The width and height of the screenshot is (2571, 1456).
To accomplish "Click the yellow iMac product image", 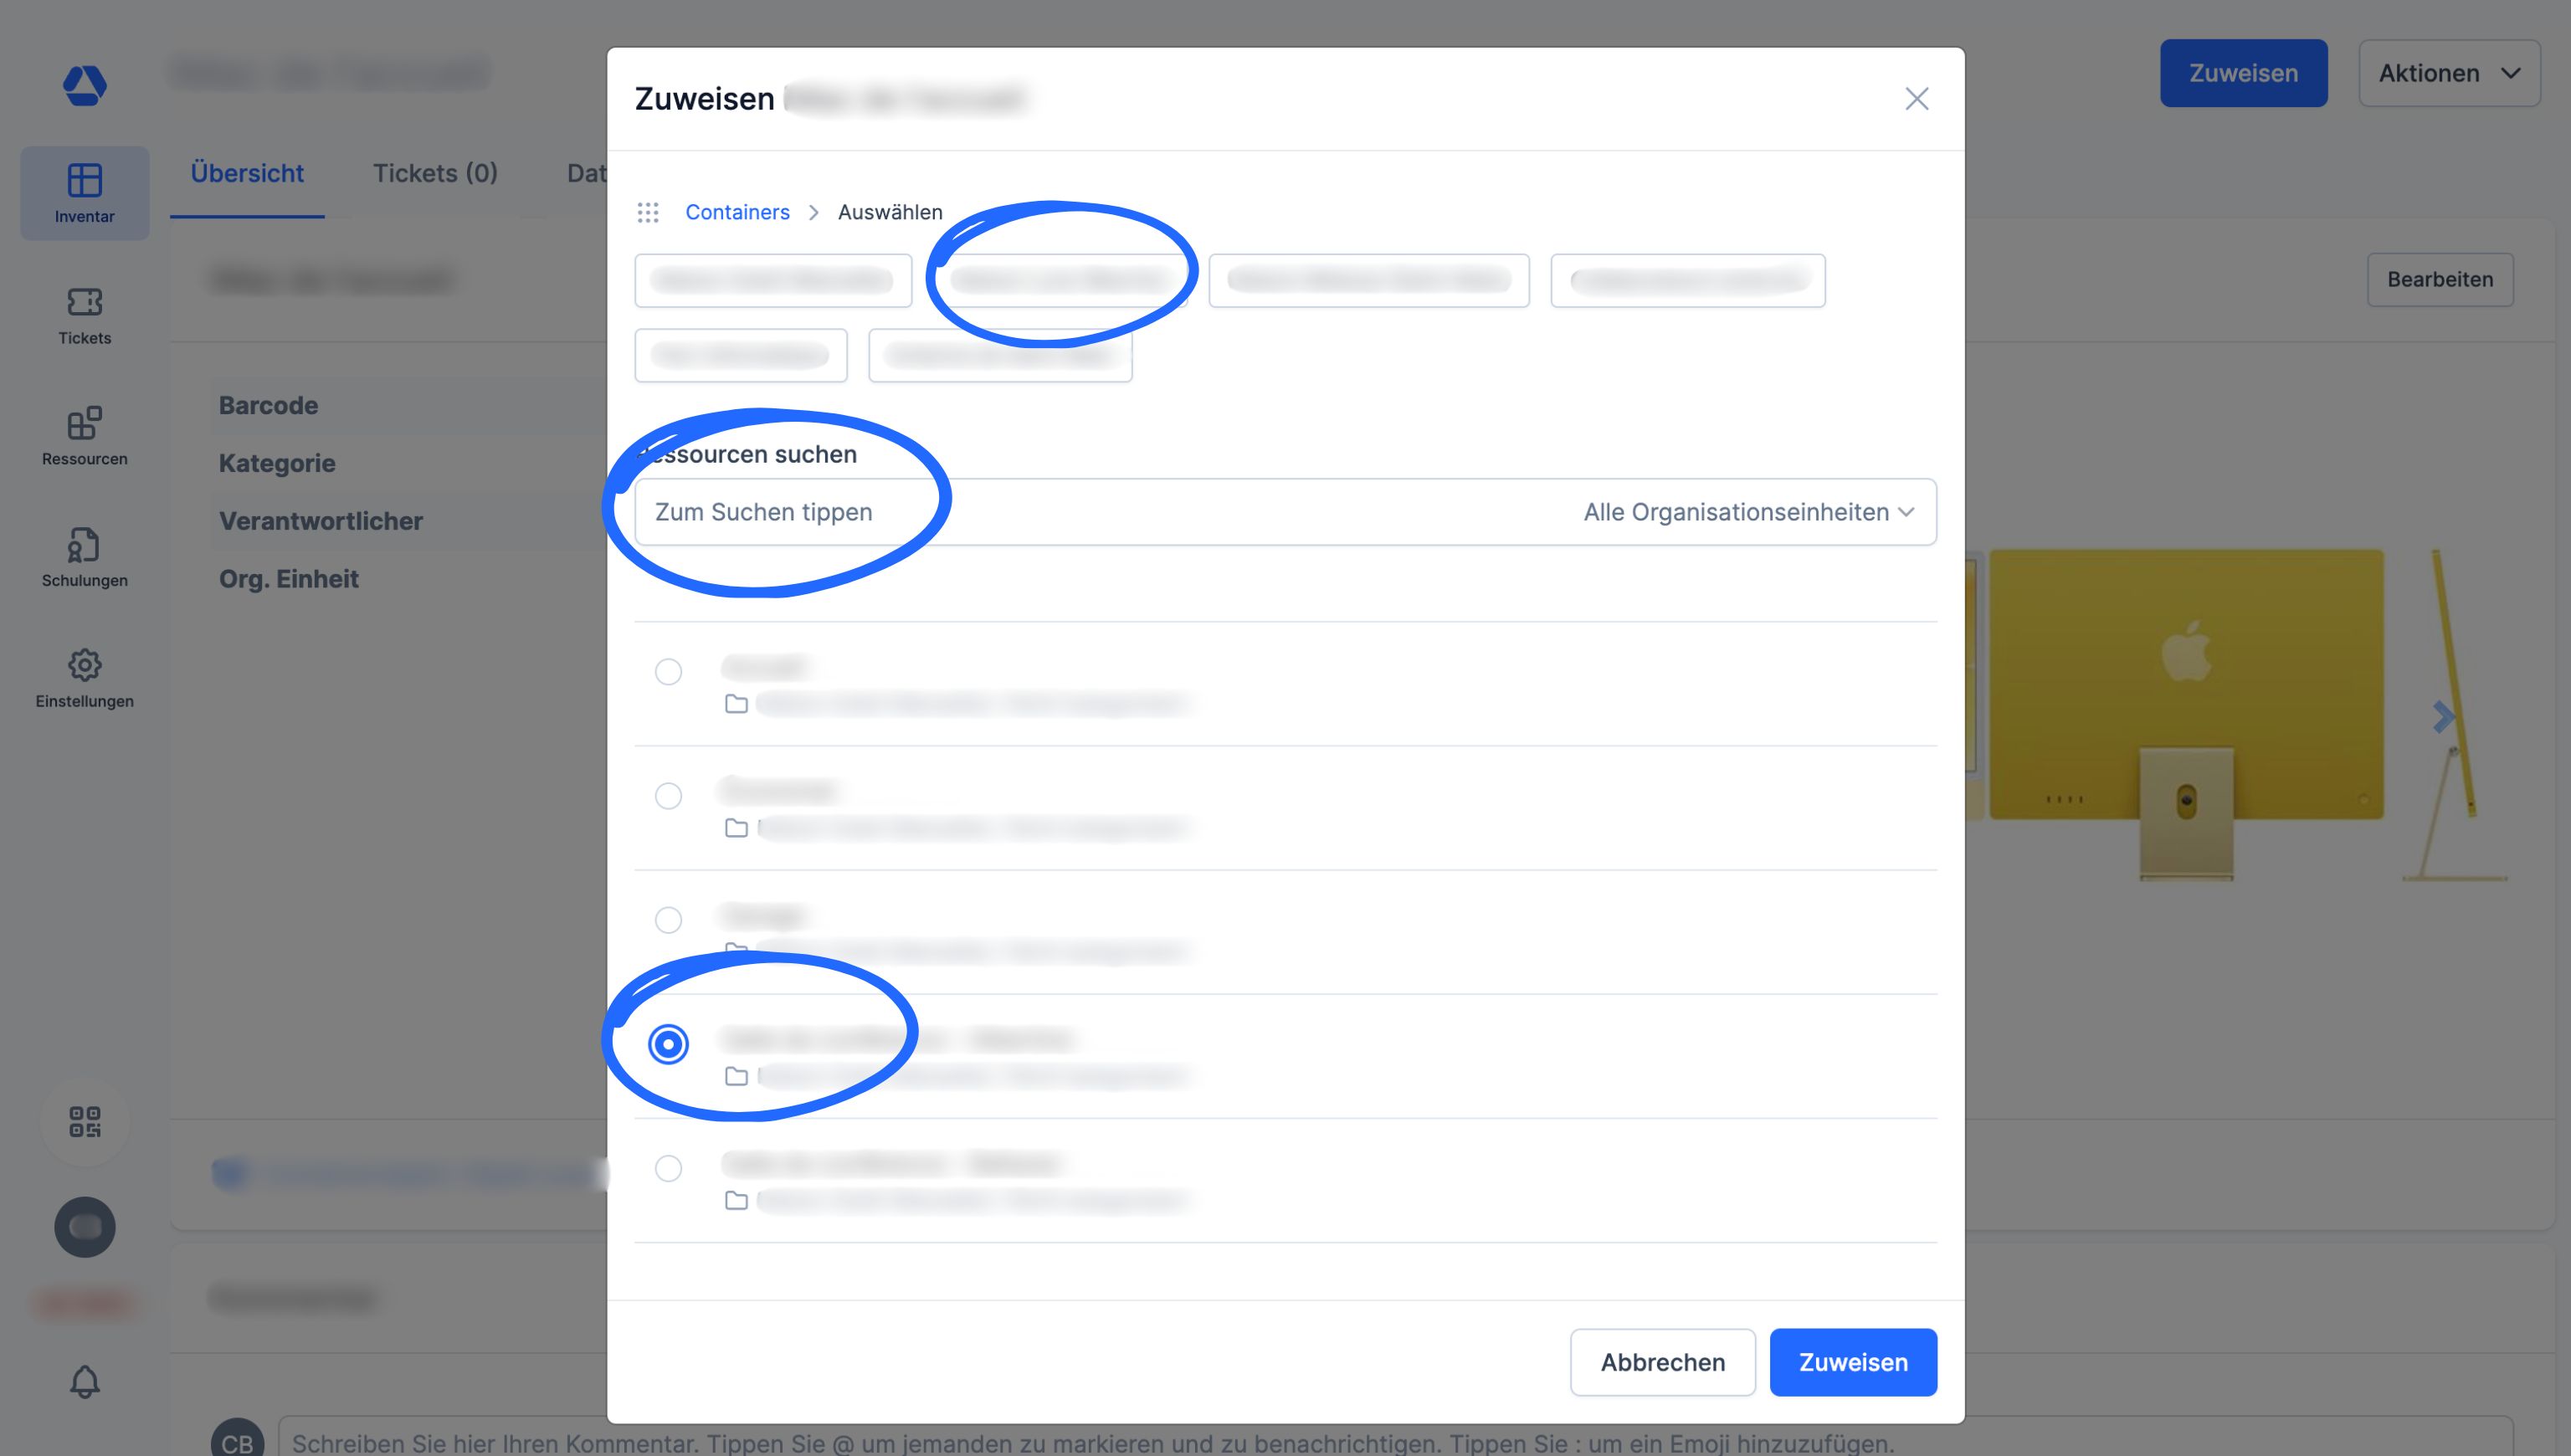I will coord(2187,714).
